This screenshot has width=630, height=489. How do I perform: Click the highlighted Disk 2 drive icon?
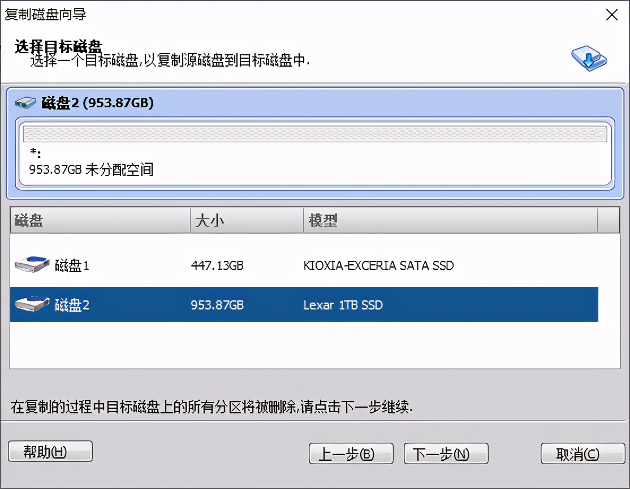(x=32, y=303)
